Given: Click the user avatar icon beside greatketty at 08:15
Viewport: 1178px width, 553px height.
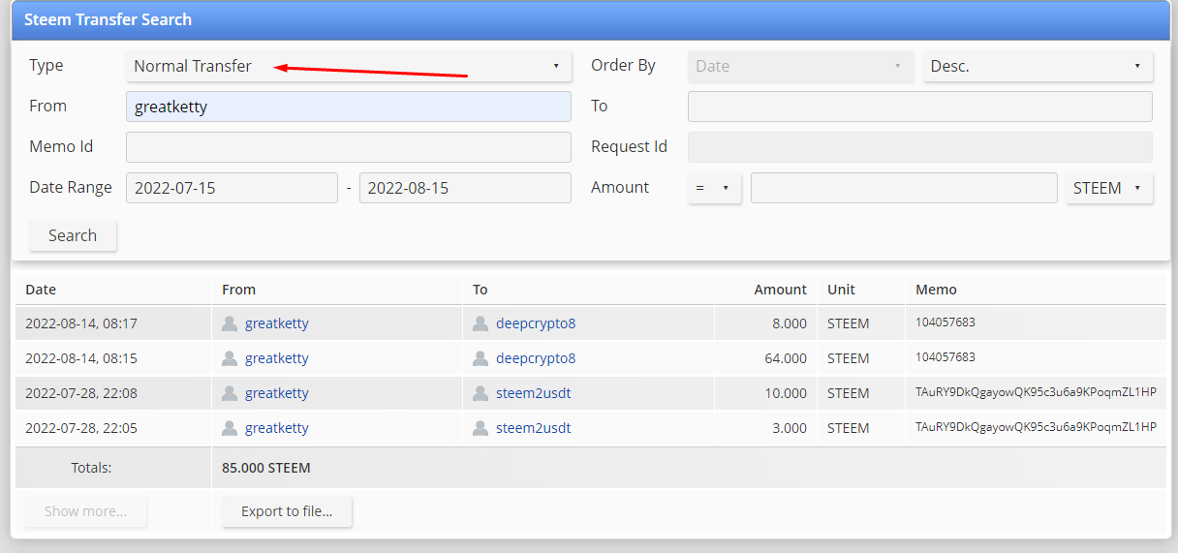Looking at the screenshot, I should click(x=230, y=358).
